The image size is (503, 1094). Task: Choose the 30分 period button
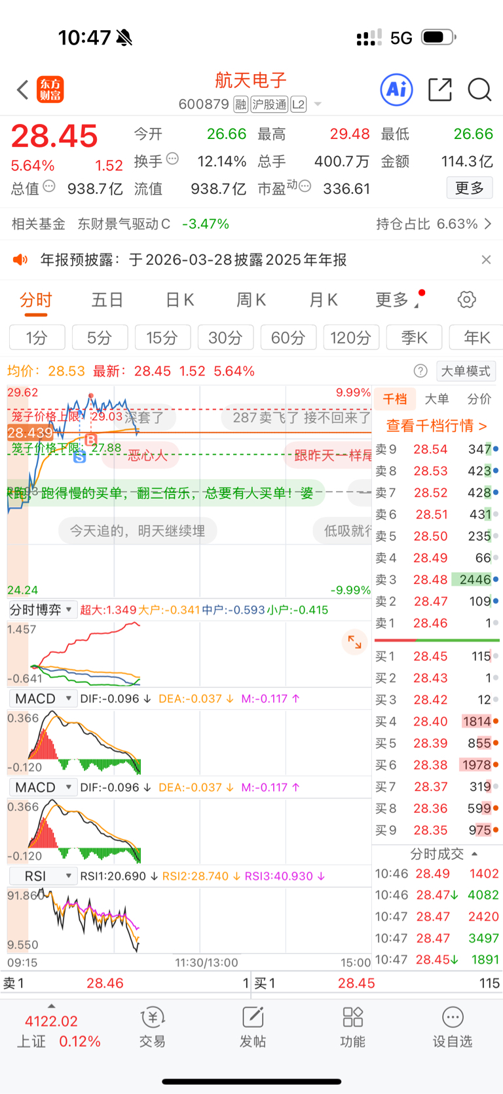click(x=225, y=338)
